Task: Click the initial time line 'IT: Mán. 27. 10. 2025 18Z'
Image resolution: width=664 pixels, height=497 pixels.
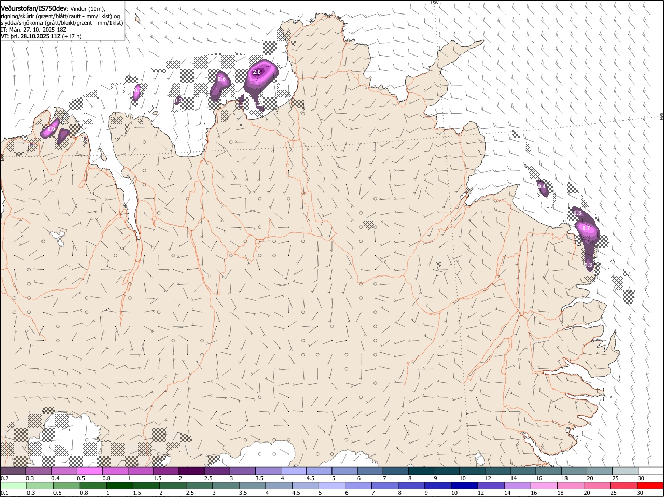Action: tap(33, 30)
